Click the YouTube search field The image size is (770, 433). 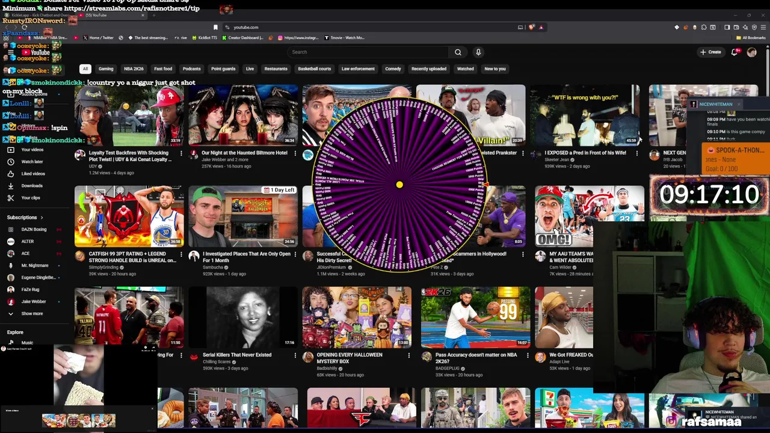click(x=368, y=52)
